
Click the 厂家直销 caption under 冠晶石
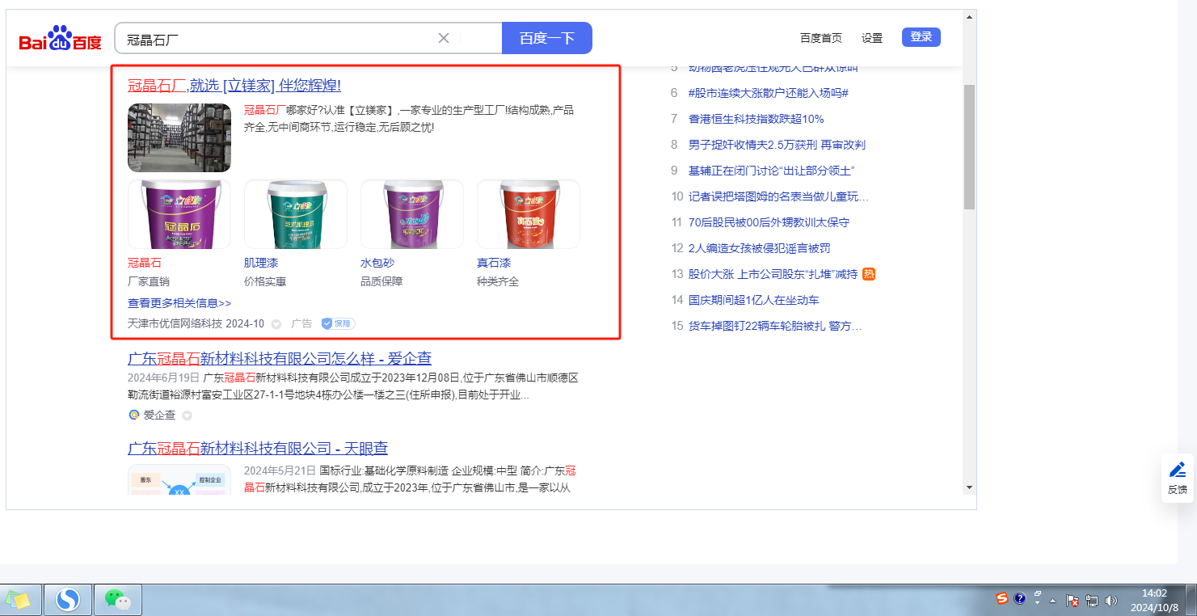point(149,281)
